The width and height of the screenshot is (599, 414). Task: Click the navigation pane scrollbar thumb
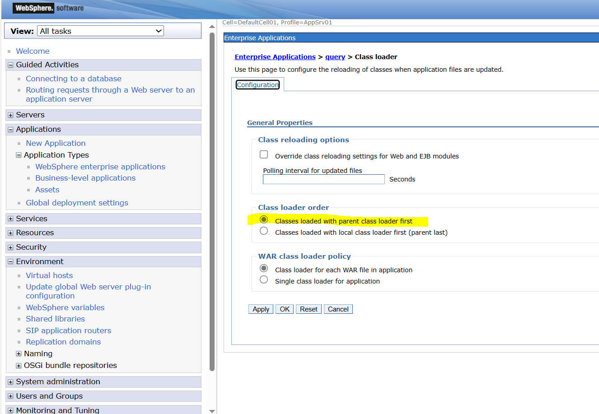point(212,201)
